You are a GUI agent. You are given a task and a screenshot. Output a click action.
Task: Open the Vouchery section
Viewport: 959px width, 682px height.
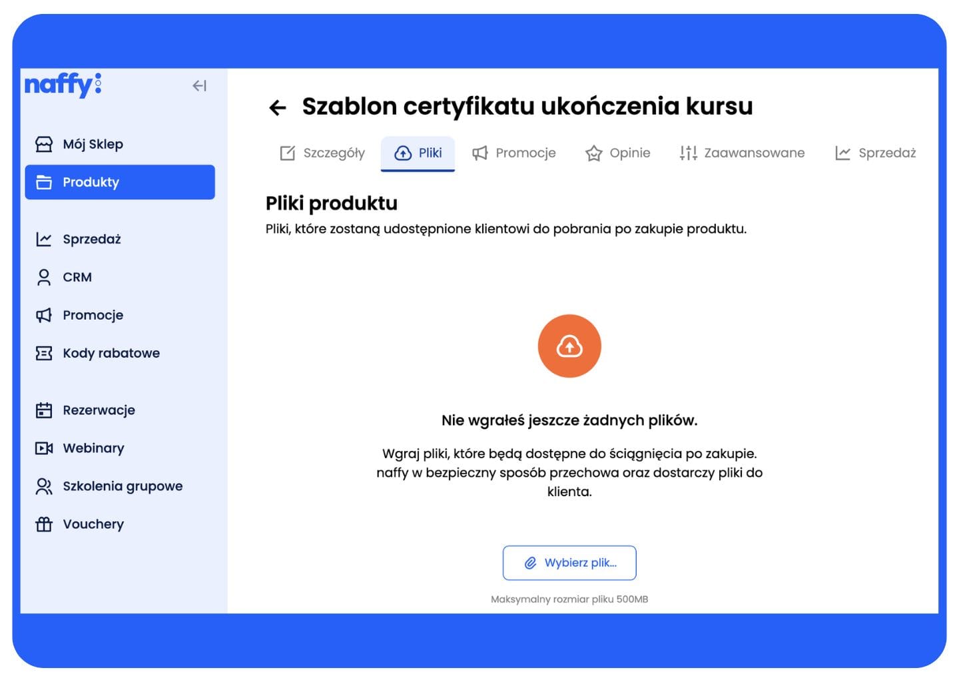[x=120, y=524]
